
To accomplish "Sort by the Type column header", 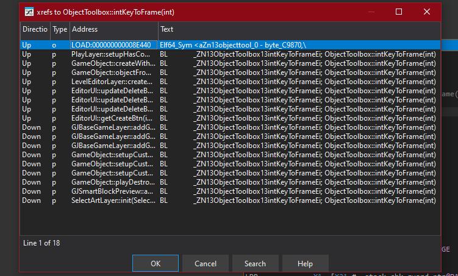I will click(x=60, y=29).
